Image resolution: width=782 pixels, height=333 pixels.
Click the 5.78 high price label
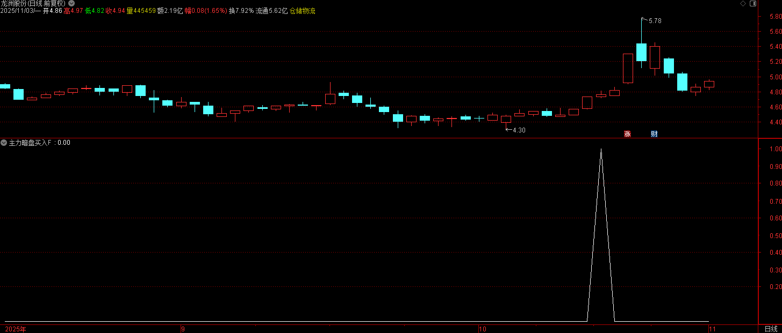[x=655, y=20]
